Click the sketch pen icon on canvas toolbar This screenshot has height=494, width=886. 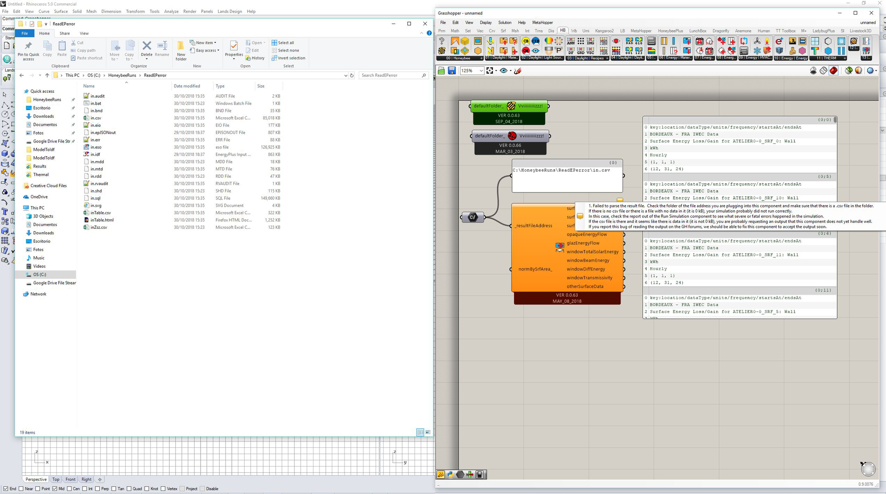(x=517, y=71)
